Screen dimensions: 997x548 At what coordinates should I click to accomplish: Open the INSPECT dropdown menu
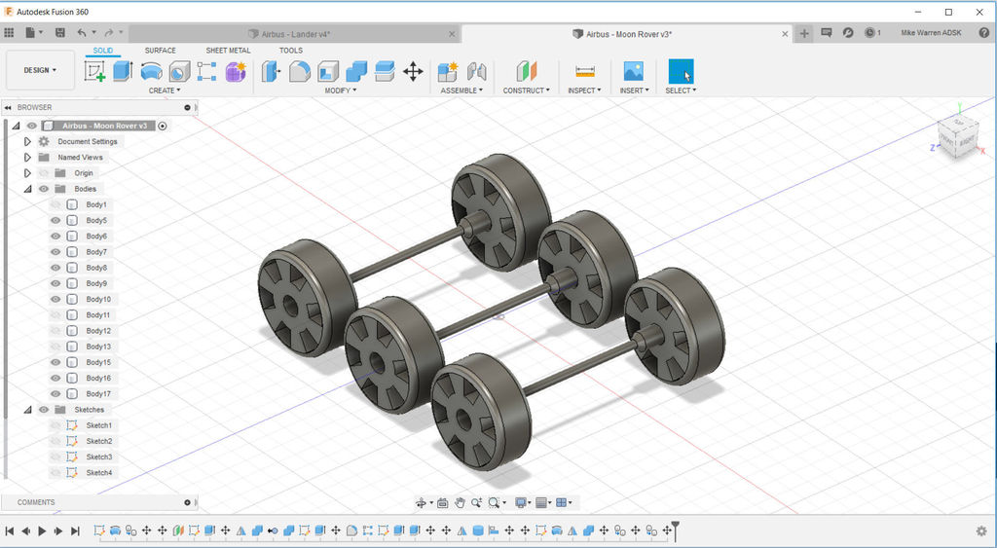tap(584, 91)
